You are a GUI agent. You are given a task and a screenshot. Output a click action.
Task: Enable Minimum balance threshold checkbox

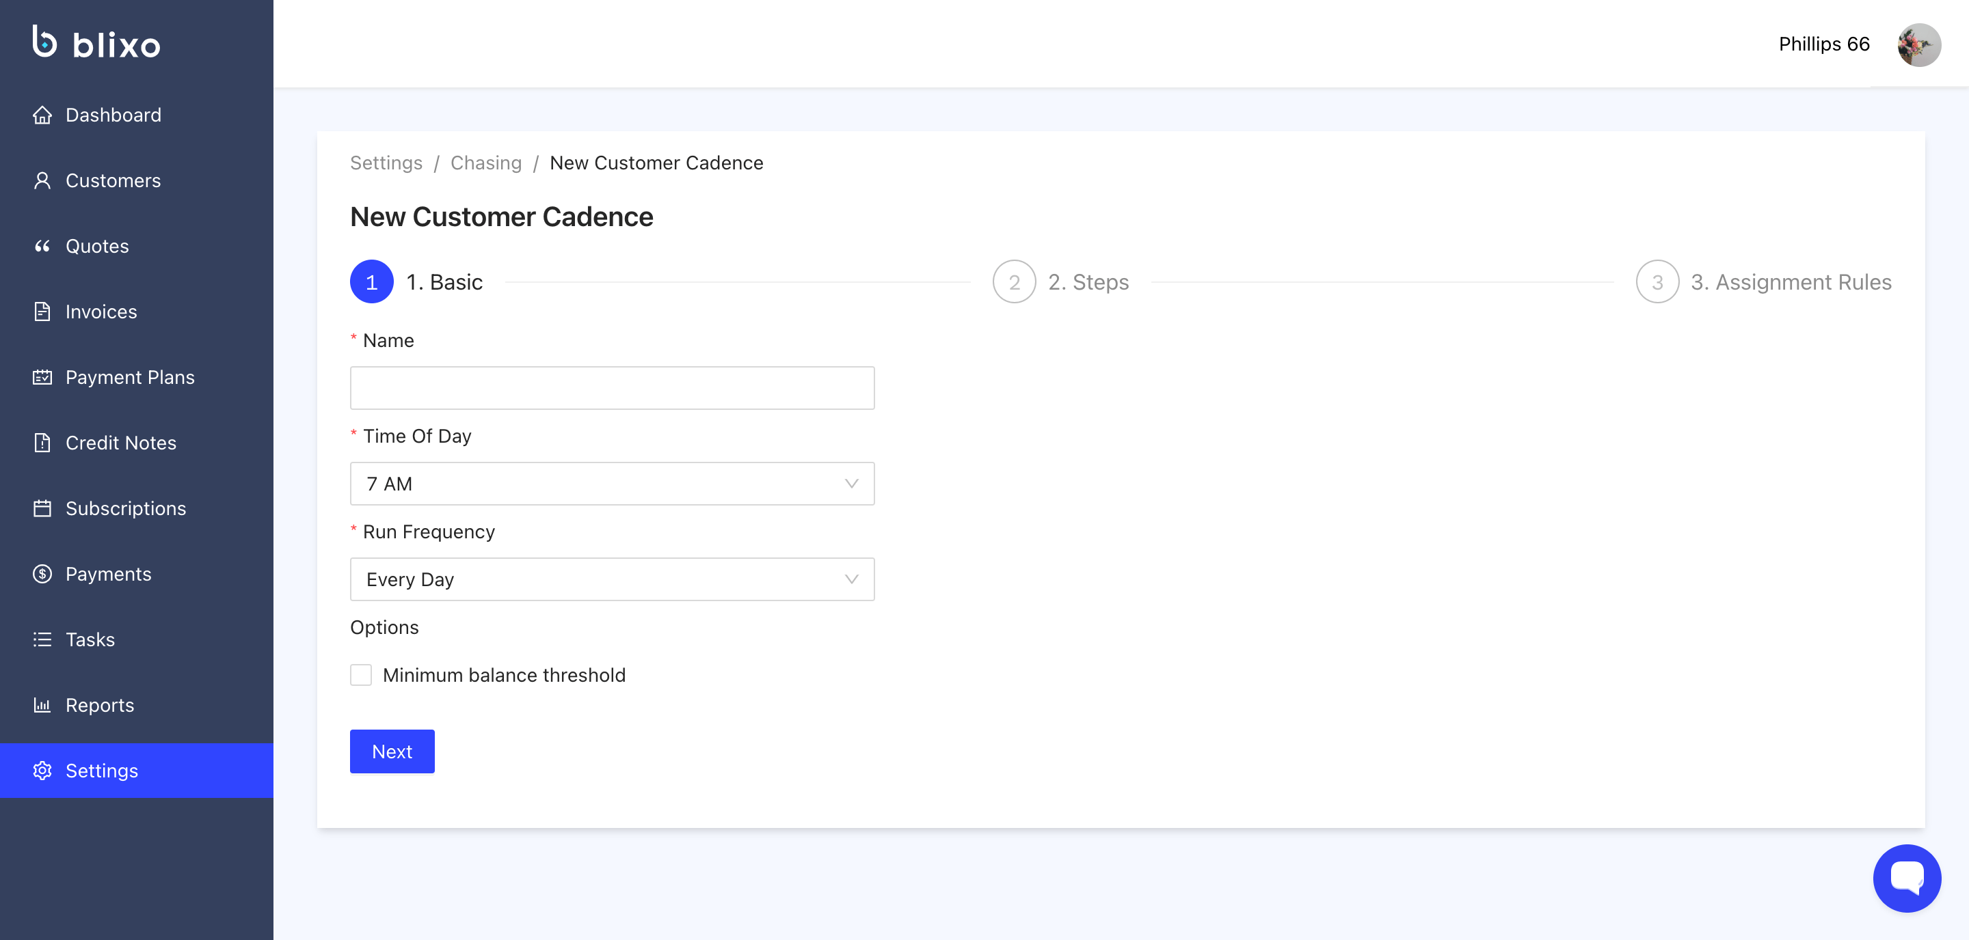(361, 675)
